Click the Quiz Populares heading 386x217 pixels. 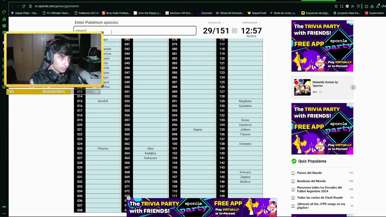point(312,161)
